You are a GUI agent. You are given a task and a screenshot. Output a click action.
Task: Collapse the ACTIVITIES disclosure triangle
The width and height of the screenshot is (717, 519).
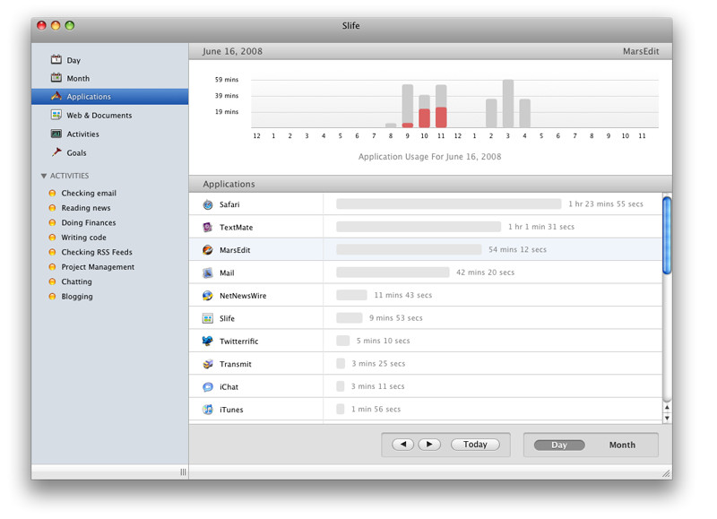click(43, 176)
